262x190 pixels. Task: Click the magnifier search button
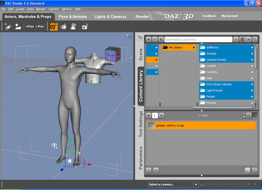click(255, 40)
